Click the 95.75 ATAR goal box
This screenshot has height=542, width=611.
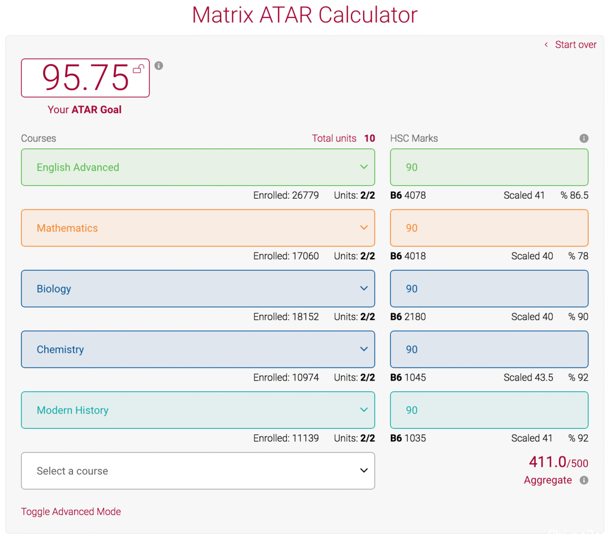(85, 78)
